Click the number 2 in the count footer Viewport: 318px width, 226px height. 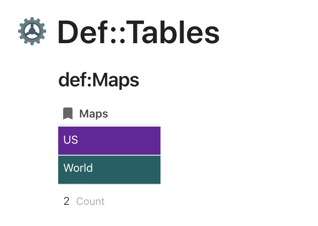(66, 201)
